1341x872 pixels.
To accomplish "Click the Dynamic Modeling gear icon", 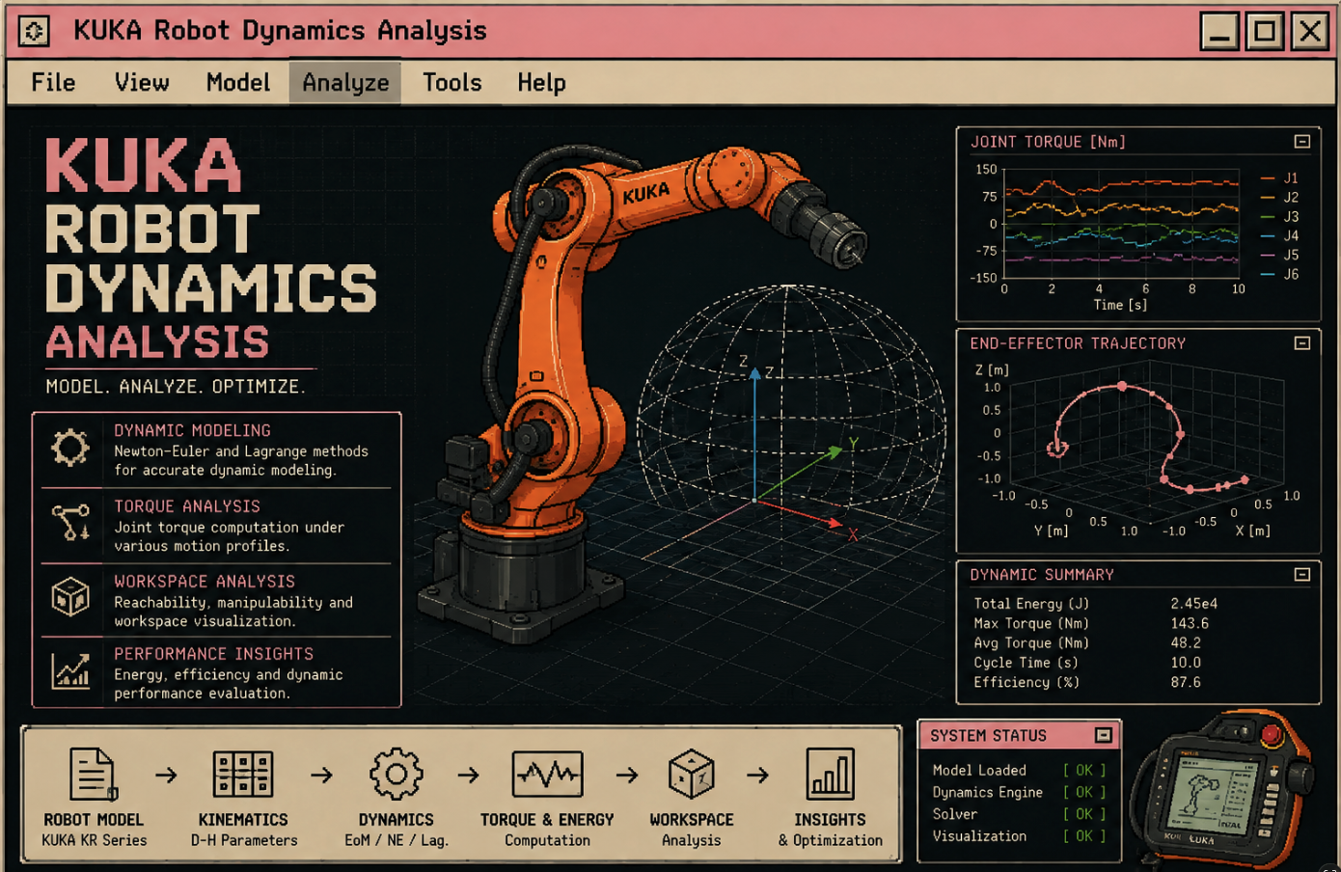I will point(70,448).
